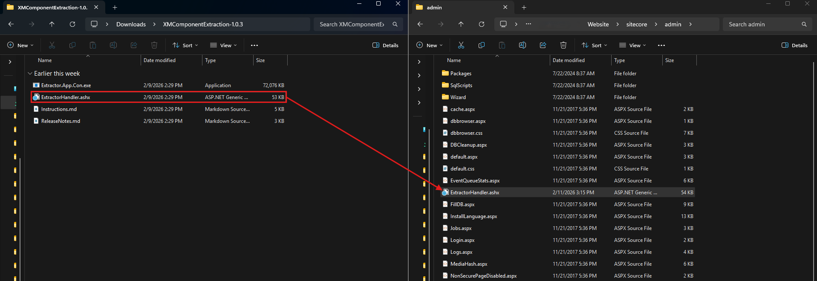Image resolution: width=817 pixels, height=281 pixels.
Task: Click search magnifier in XMComponentExtraction search box
Action: pyautogui.click(x=395, y=24)
